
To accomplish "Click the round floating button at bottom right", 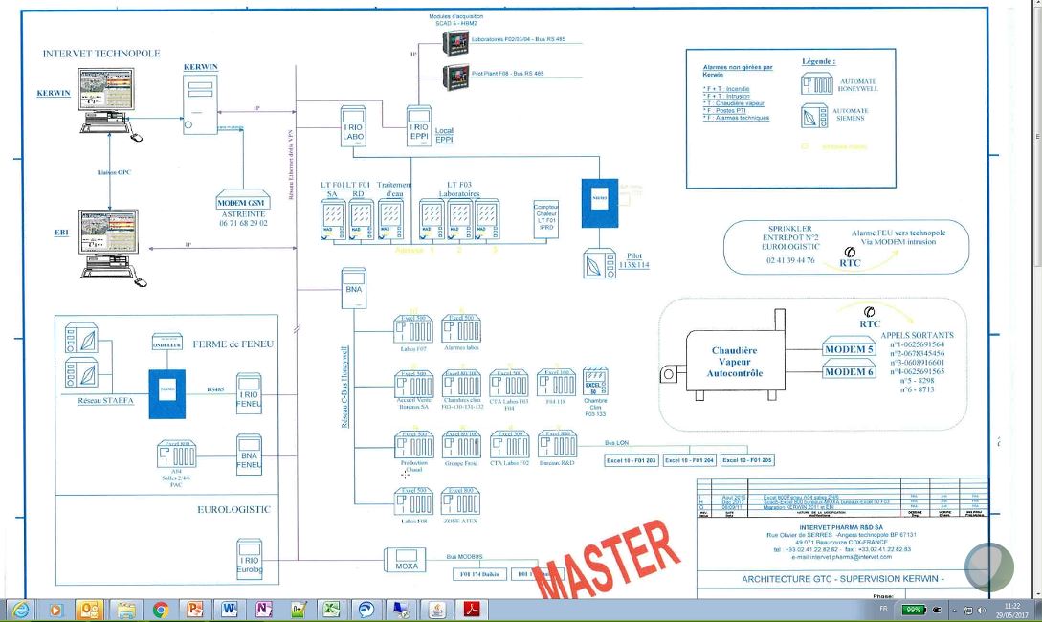I will (988, 566).
